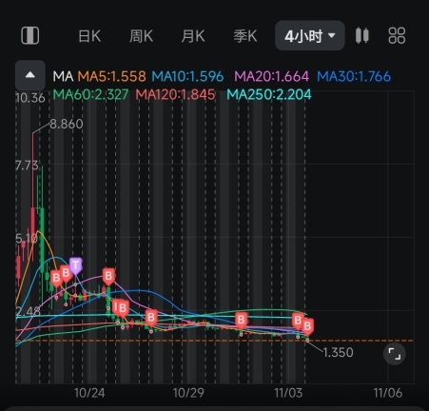Click the 8.860 high price label
This screenshot has width=429, height=411.
pos(67,124)
